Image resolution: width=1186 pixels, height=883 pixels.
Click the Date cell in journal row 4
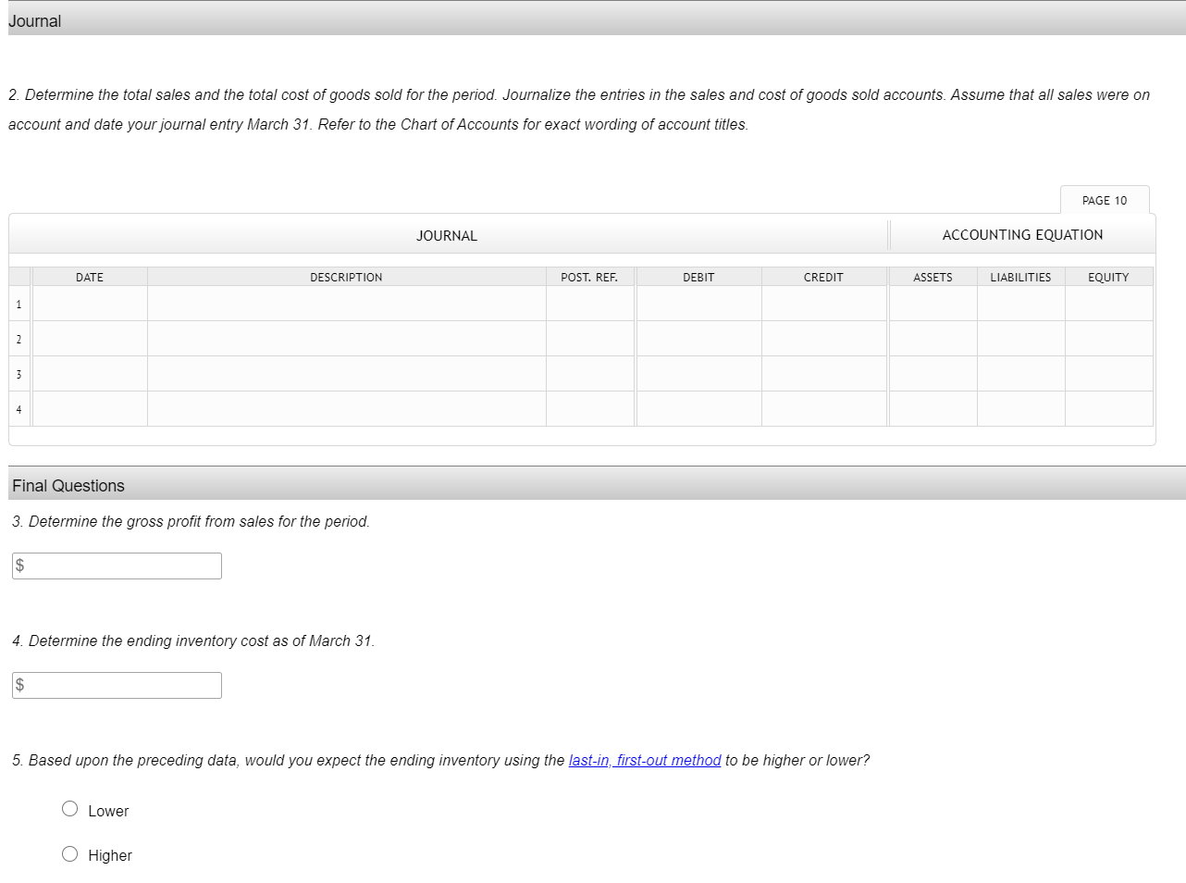point(90,409)
